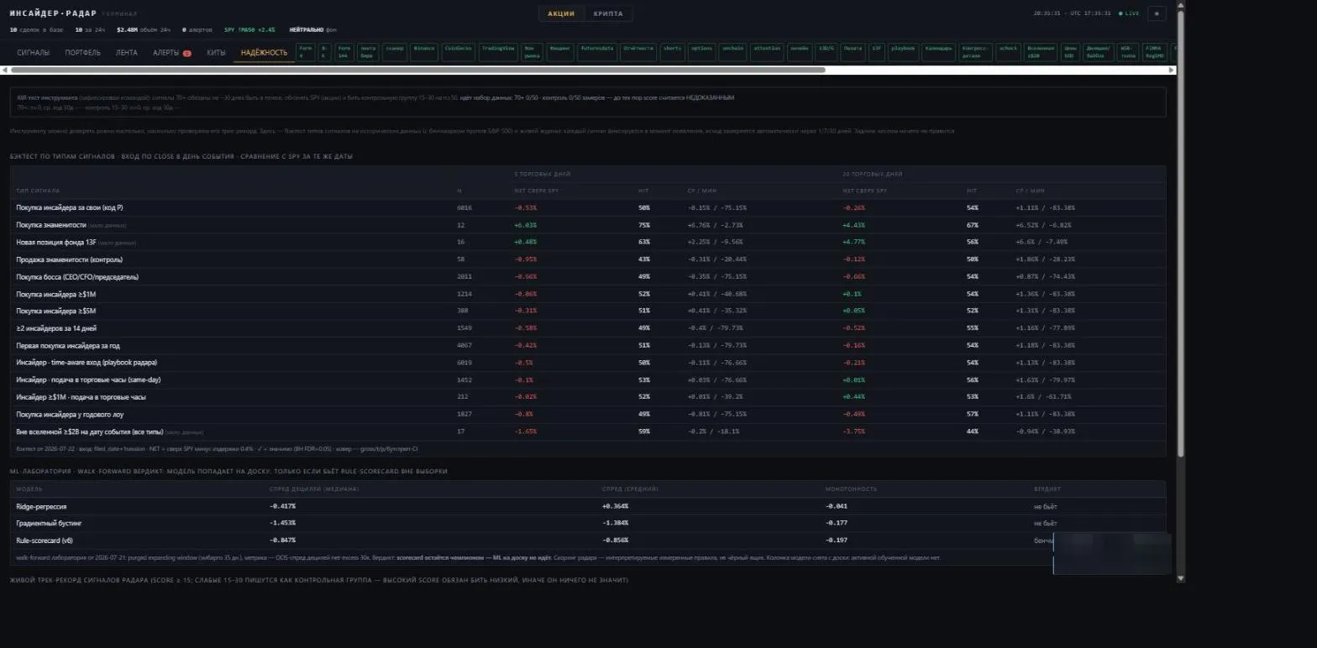
Task: Select the Надёжность tab
Action: [264, 53]
